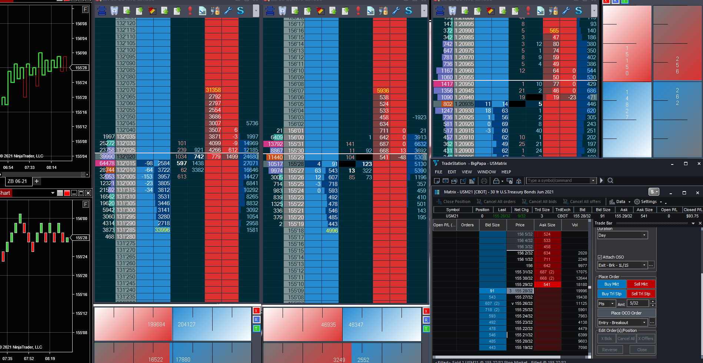
Task: Toggle red X button beside the 46935/46347 panel
Action: pos(426,311)
